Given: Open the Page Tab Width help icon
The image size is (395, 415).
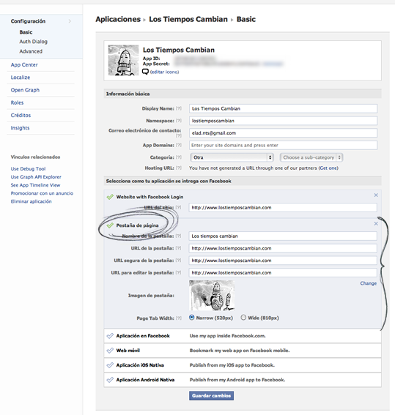Looking at the screenshot, I should pyautogui.click(x=179, y=318).
